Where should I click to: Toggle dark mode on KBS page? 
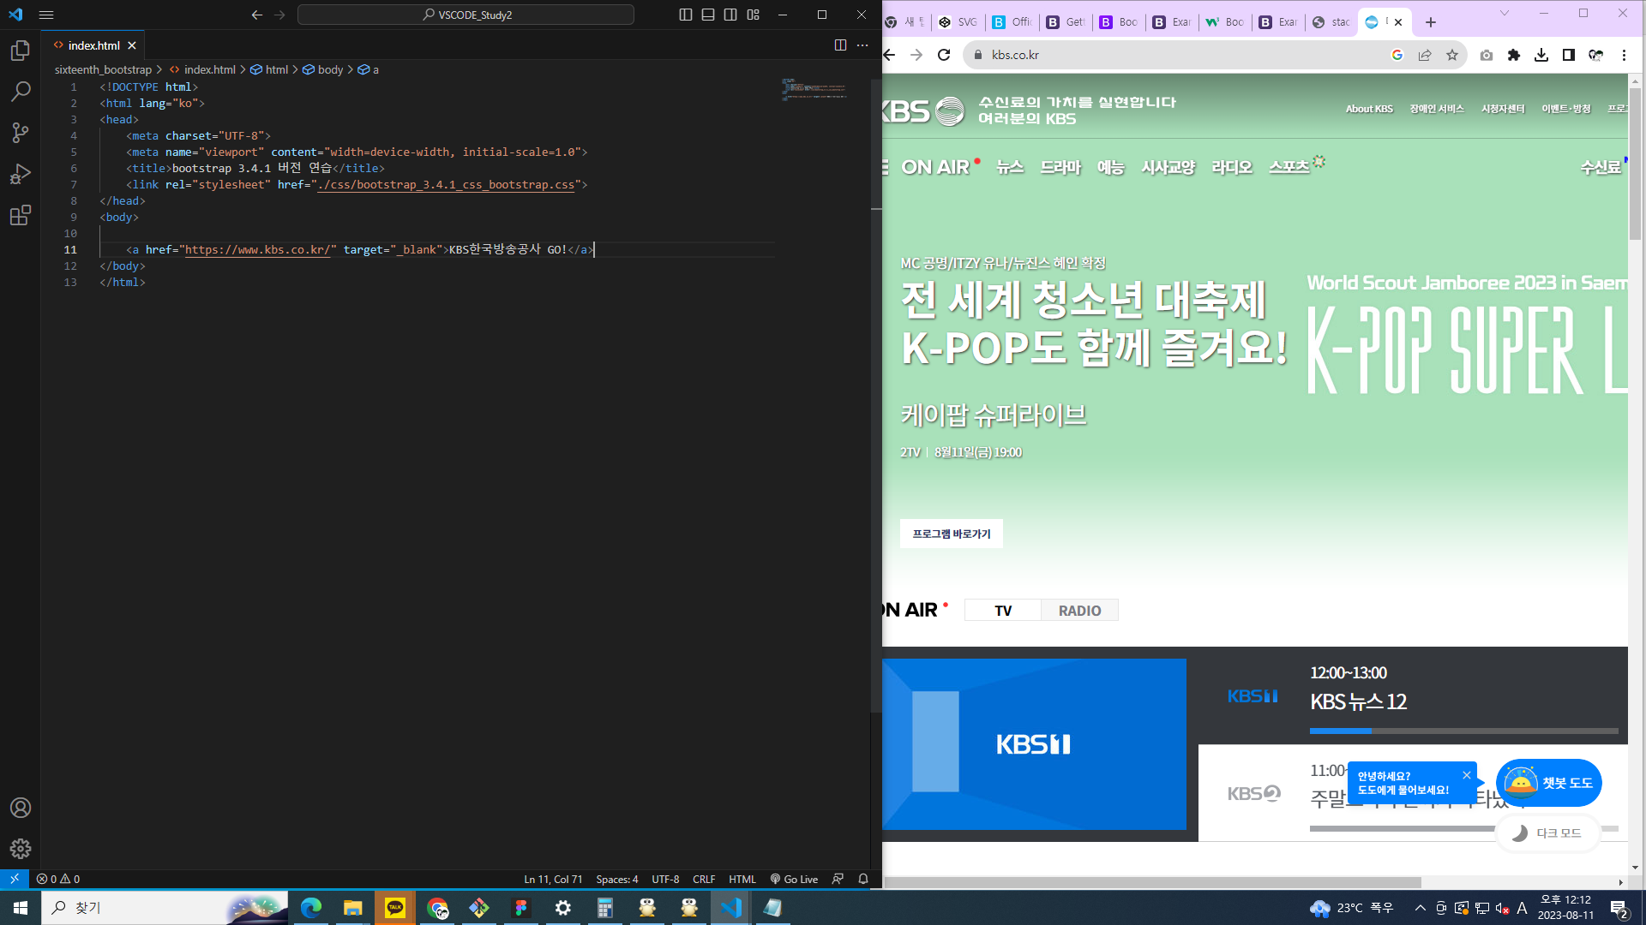pos(1548,833)
